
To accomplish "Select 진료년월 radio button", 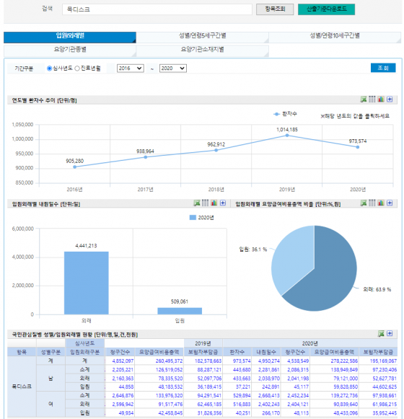I will click(x=77, y=69).
